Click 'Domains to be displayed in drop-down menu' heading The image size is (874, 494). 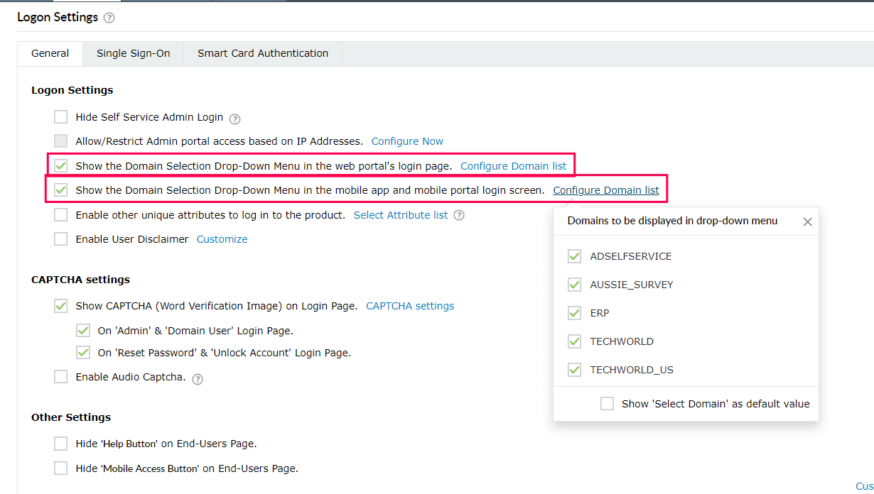pos(672,221)
